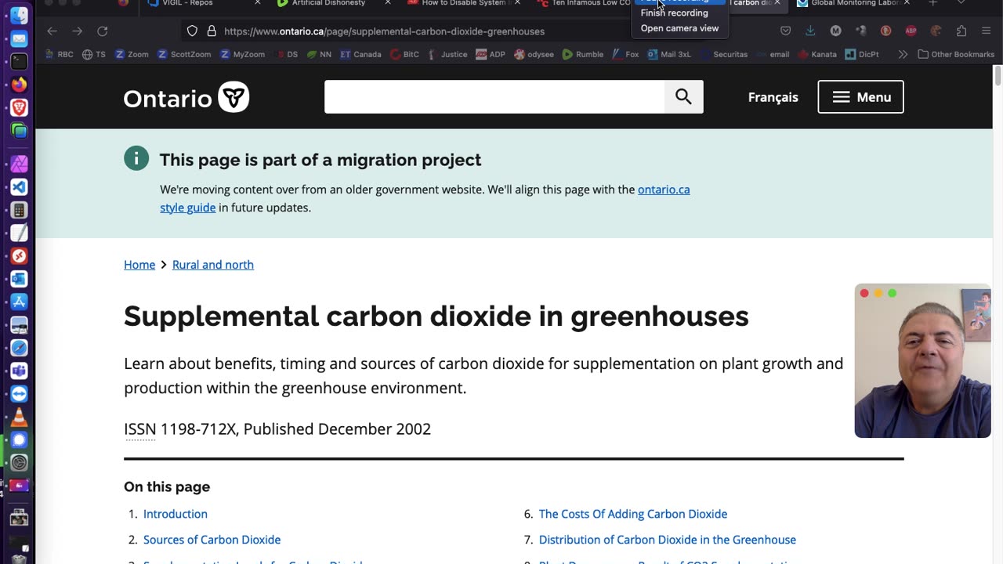Click the padlock site info icon
Image resolution: width=1003 pixels, height=564 pixels.
coord(211,31)
